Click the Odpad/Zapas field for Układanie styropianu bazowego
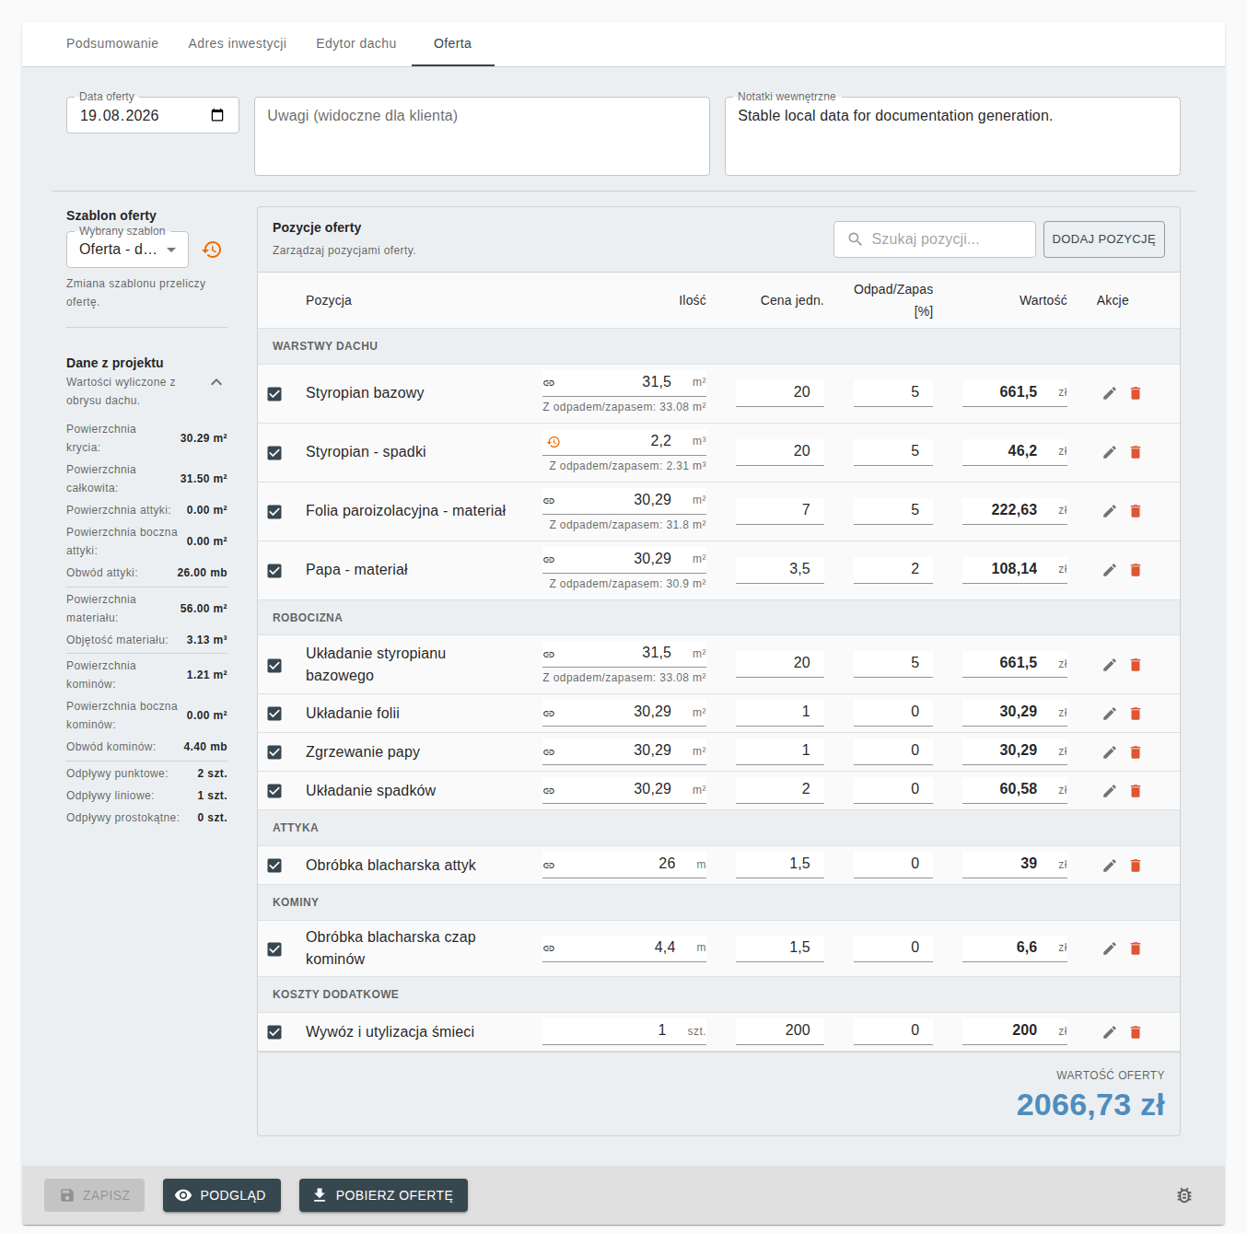This screenshot has width=1247, height=1233. tap(893, 663)
